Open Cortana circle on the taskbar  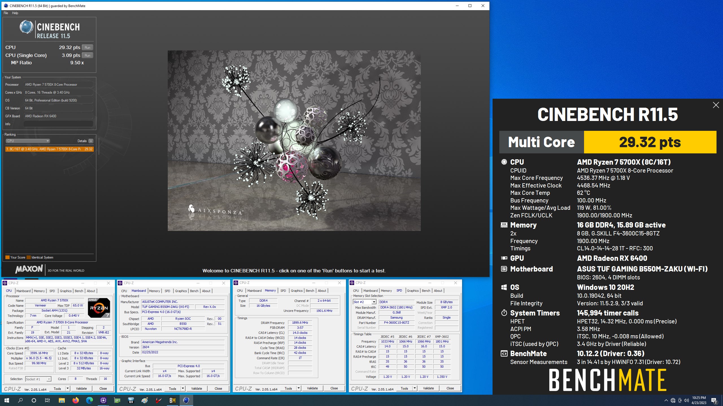(x=34, y=400)
